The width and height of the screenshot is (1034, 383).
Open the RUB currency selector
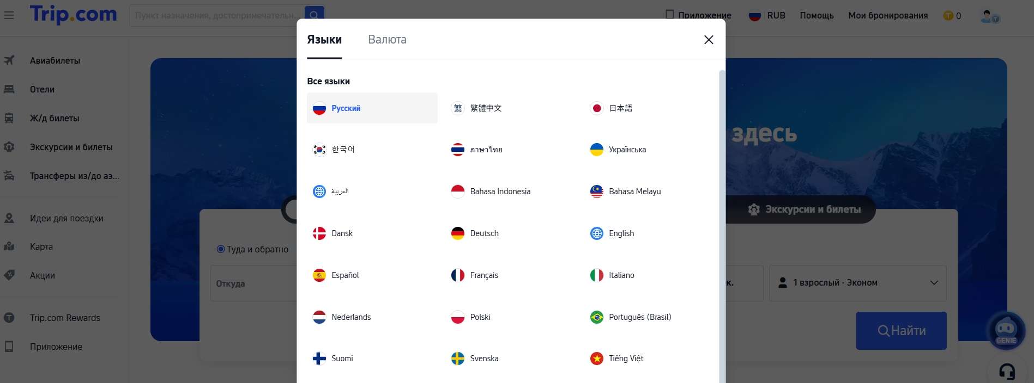pyautogui.click(x=767, y=16)
